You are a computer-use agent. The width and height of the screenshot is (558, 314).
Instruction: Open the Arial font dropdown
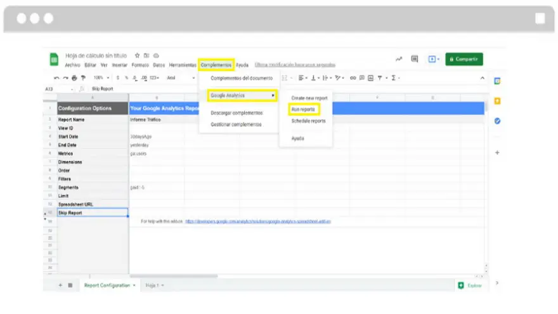coord(181,77)
